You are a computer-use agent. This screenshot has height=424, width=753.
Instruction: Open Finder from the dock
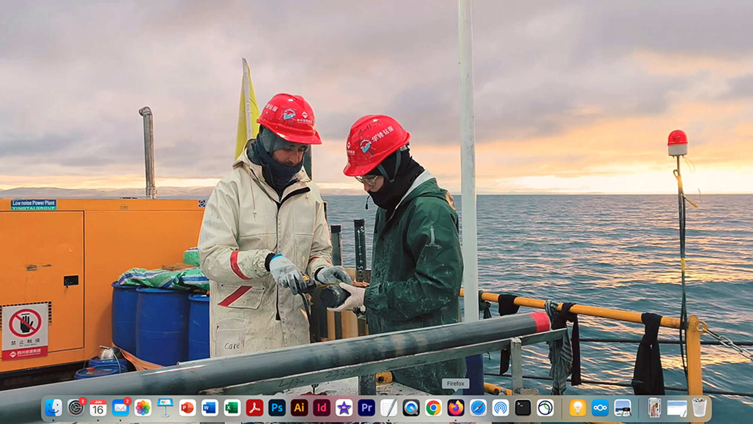(x=53, y=408)
